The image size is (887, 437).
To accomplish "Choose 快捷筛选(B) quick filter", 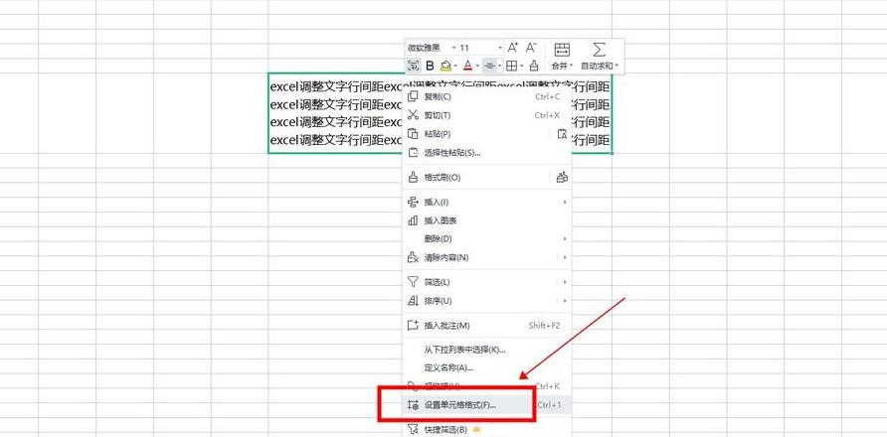I will pos(487,430).
